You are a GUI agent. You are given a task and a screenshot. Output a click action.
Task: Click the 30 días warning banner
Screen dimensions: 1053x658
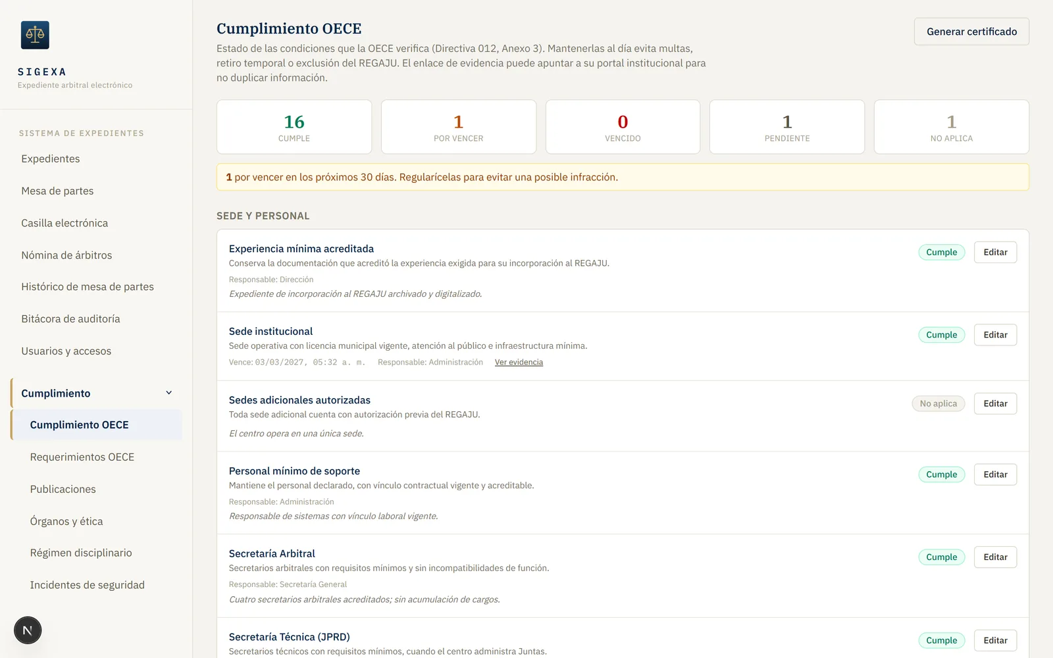623,177
